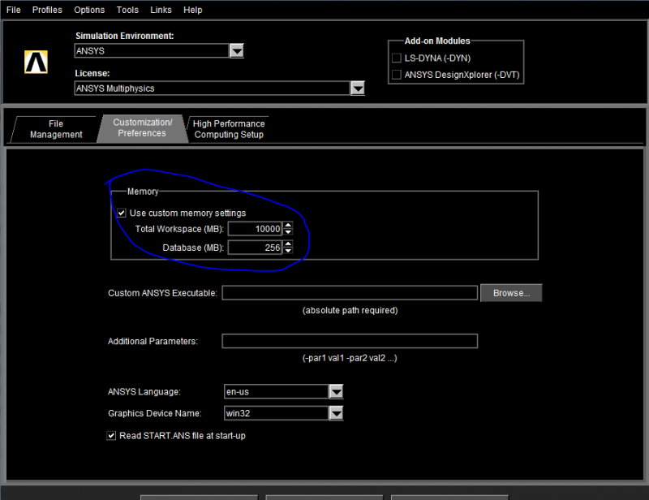Open High Performance Computing Setup tab
The height and width of the screenshot is (500, 649).
point(229,129)
